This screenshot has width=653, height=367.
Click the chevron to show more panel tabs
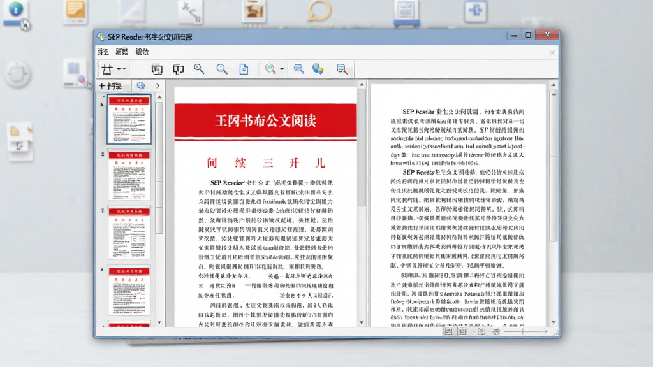158,86
